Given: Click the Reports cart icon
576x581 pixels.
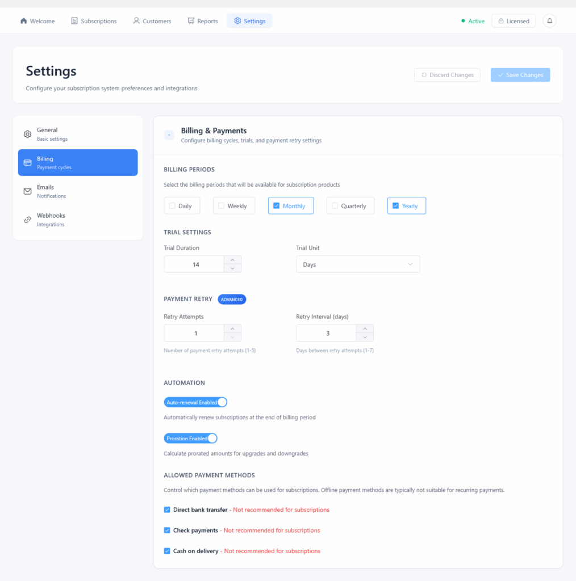Looking at the screenshot, I should (191, 21).
